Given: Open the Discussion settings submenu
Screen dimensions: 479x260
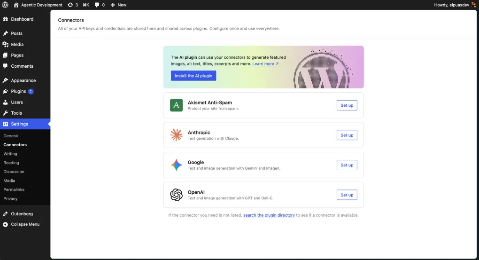Looking at the screenshot, I should tap(14, 172).
